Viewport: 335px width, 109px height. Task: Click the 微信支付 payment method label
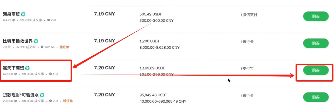point(250,15)
